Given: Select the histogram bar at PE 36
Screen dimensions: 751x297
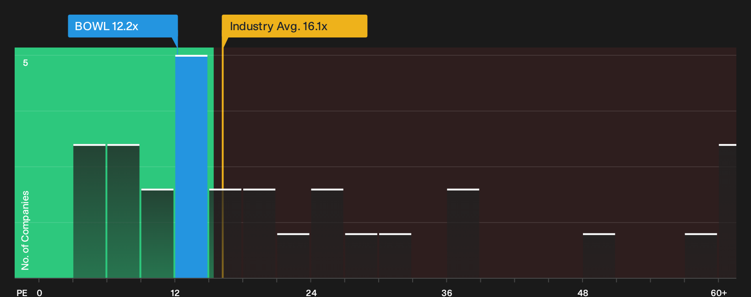Looking at the screenshot, I should 463,233.
